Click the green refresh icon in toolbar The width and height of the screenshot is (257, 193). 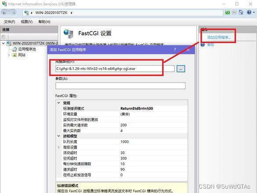228,12
